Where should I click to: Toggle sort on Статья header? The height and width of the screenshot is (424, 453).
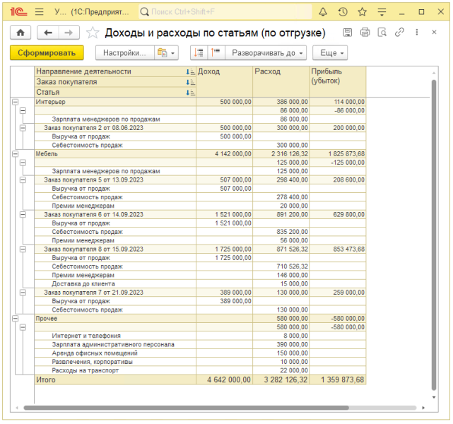[x=189, y=93]
